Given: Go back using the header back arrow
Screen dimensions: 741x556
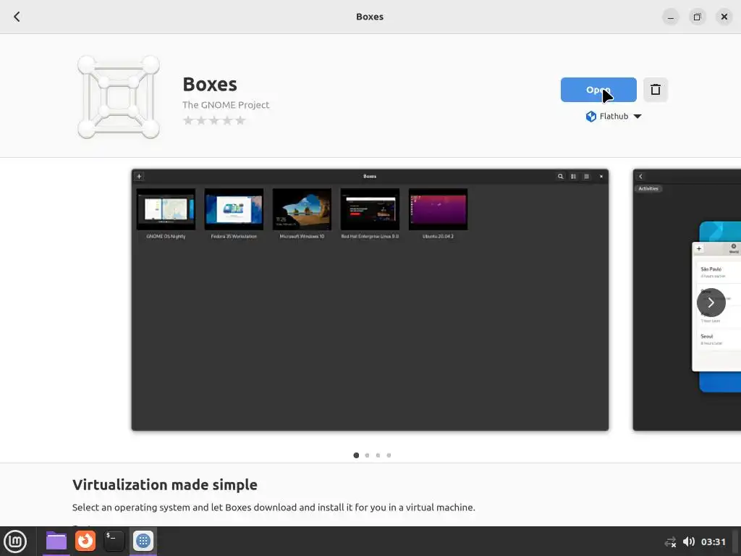Looking at the screenshot, I should click(17, 17).
